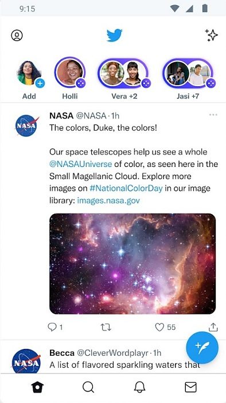Share the NASA tweet

coord(213,327)
